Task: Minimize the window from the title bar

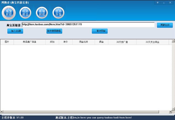Action: pos(164,3)
